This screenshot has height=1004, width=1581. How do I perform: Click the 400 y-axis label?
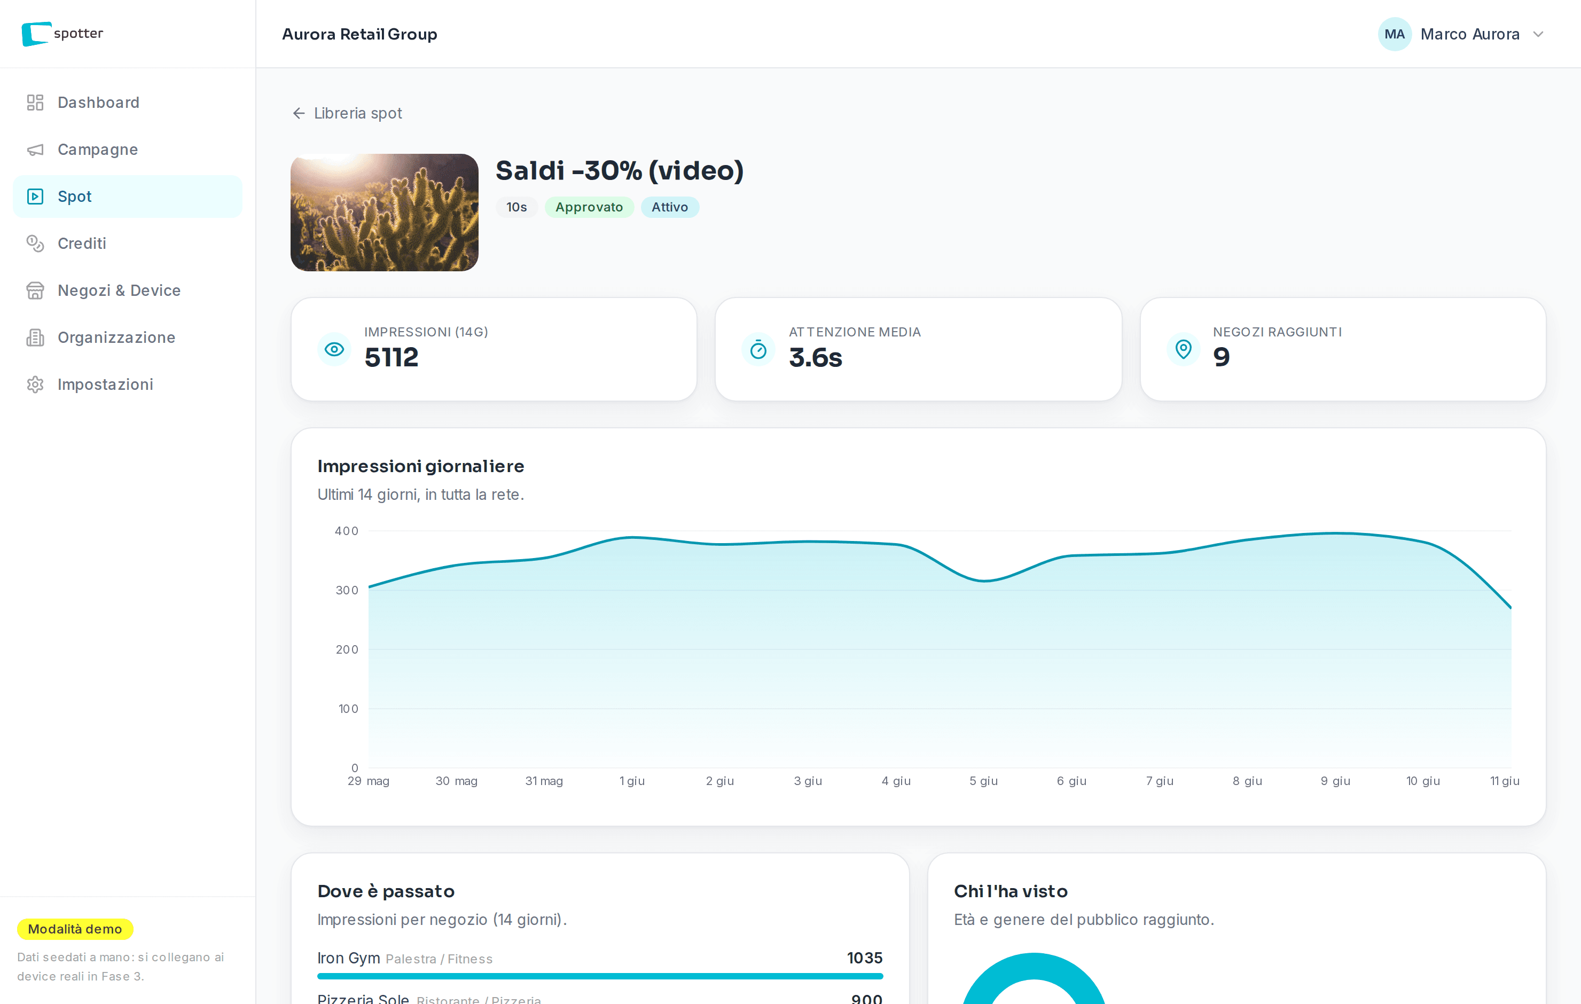[347, 530]
